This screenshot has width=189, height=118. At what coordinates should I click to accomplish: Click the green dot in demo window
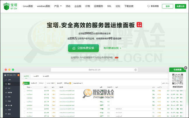pos(13,70)
